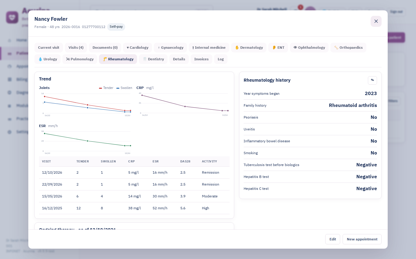Screen dimensions: 416x259
Task: Click the year symptoms began value 2023
Action: 371,94
